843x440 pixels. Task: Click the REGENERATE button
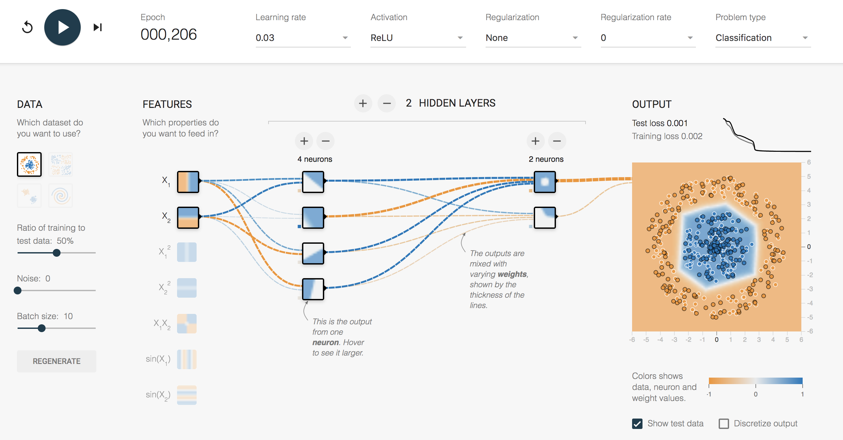point(57,361)
